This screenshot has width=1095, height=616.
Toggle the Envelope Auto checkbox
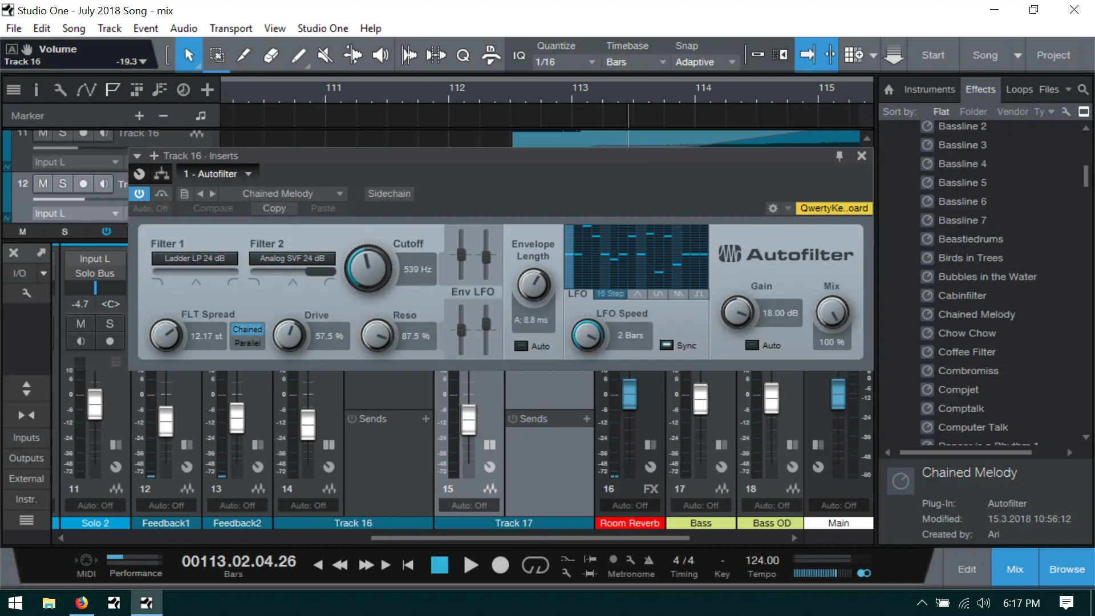pyautogui.click(x=521, y=346)
